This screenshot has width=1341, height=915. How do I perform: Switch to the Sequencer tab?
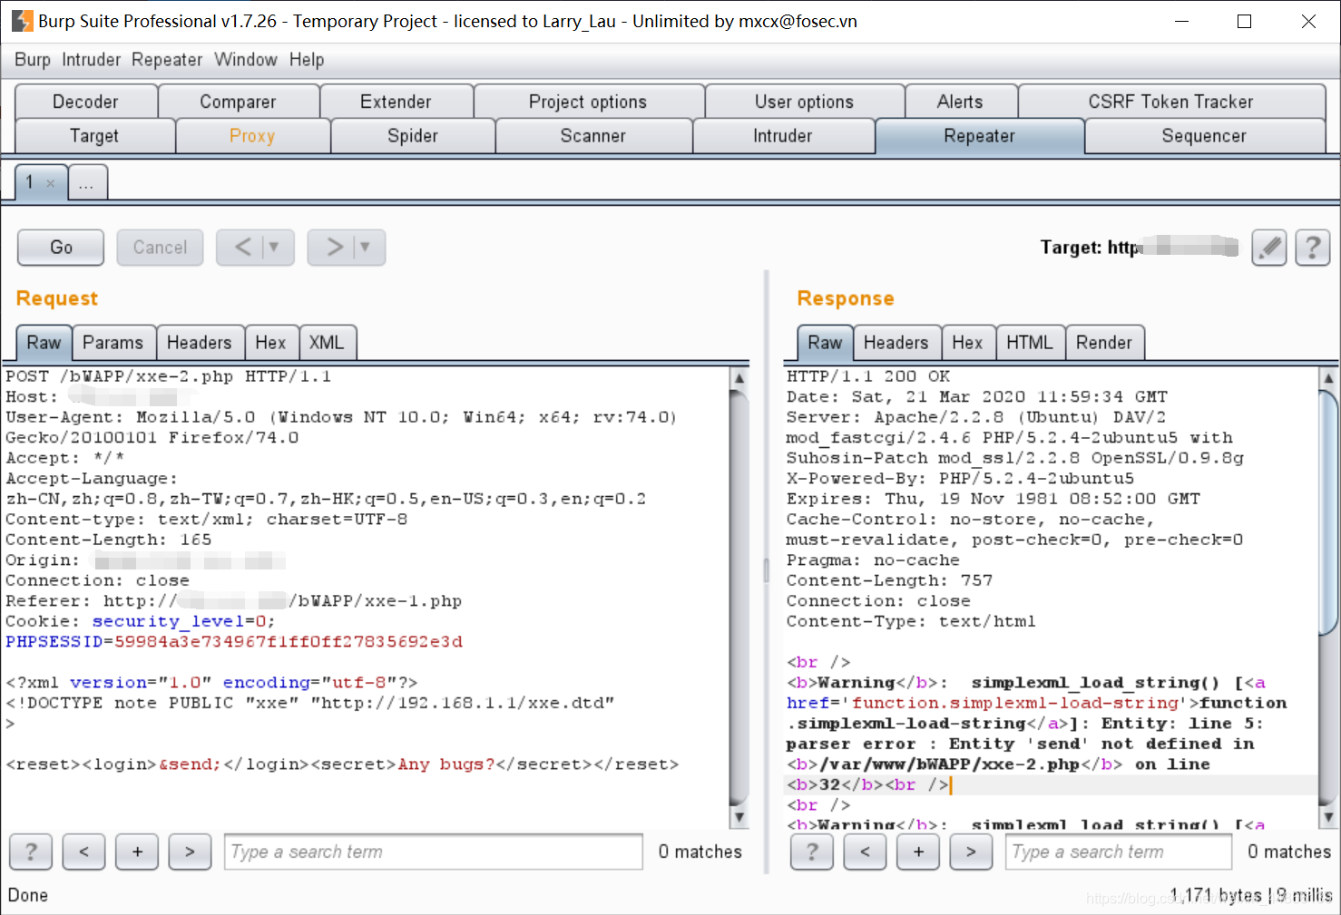click(1204, 136)
